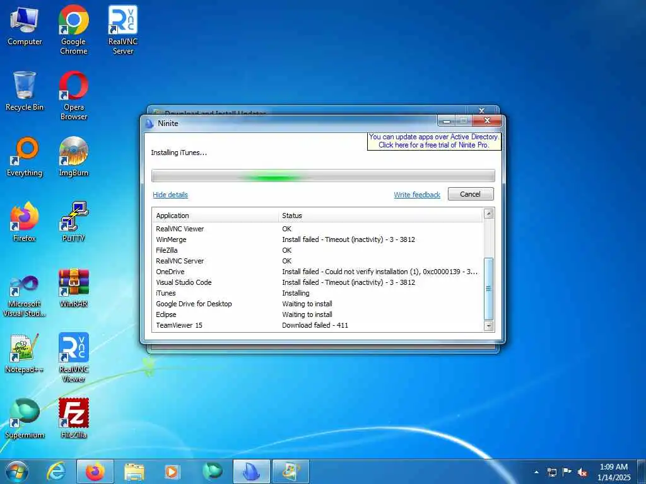
Task: Open Windows Explorer from the taskbar
Action: [134, 471]
